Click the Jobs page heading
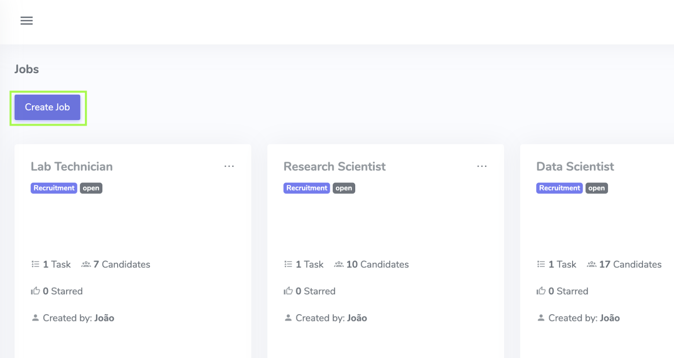 pyautogui.click(x=26, y=69)
